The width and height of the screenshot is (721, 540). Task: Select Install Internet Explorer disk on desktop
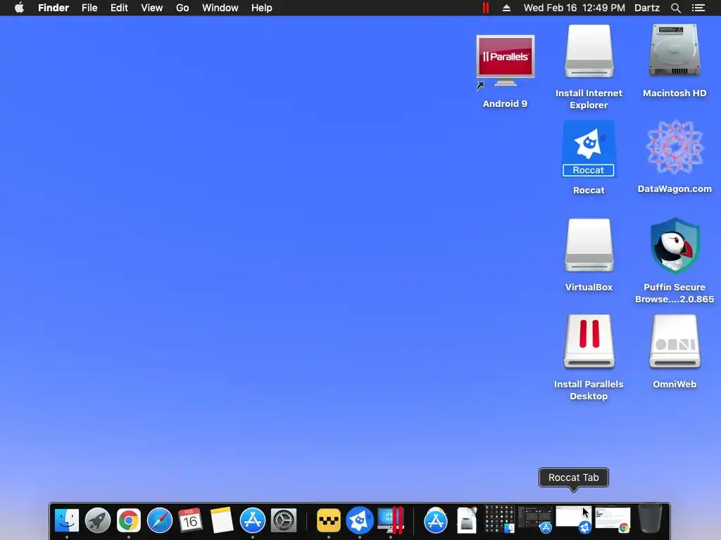[589, 51]
